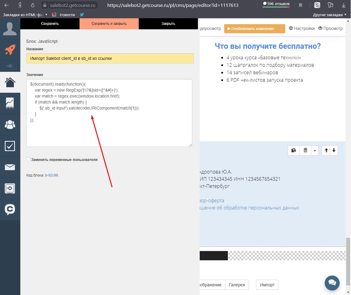Click the safe sidebar icon
The width and height of the screenshot is (351, 295).
pyautogui.click(x=10, y=188)
